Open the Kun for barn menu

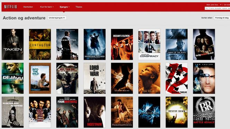tap(47, 7)
